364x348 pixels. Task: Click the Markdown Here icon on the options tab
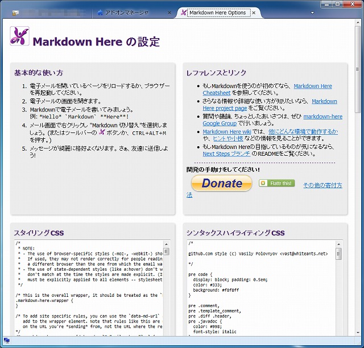pyautogui.click(x=184, y=13)
